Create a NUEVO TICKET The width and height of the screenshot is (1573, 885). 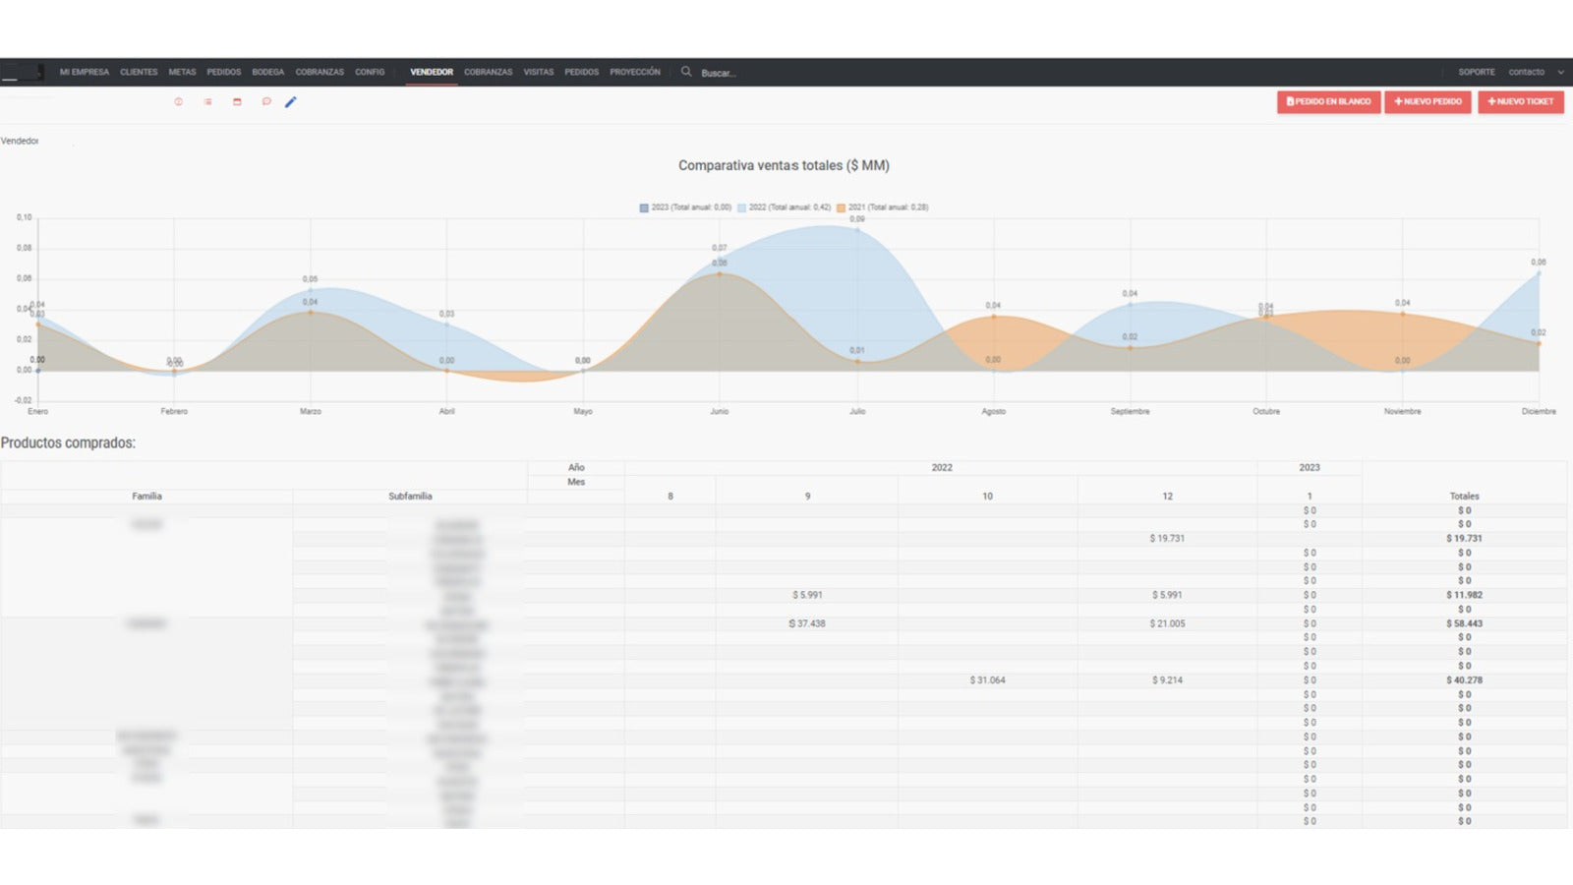coord(1521,102)
